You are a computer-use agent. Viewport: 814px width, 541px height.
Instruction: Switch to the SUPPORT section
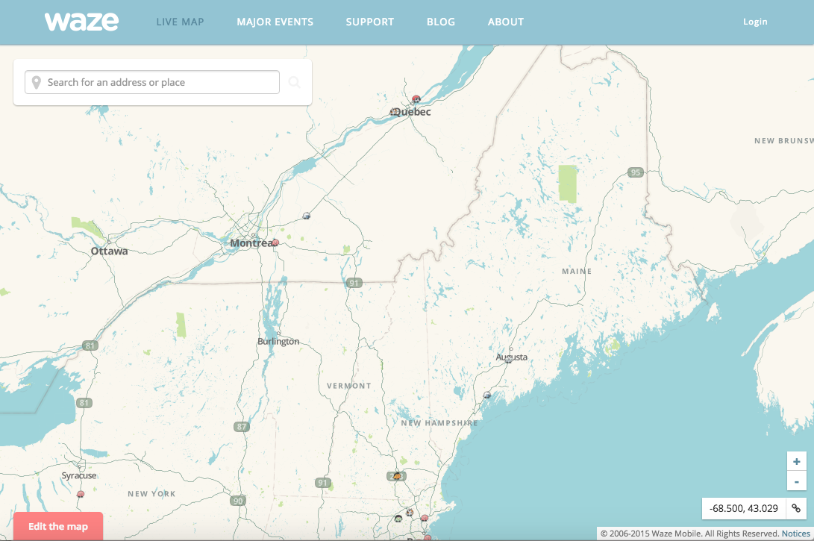coord(369,22)
